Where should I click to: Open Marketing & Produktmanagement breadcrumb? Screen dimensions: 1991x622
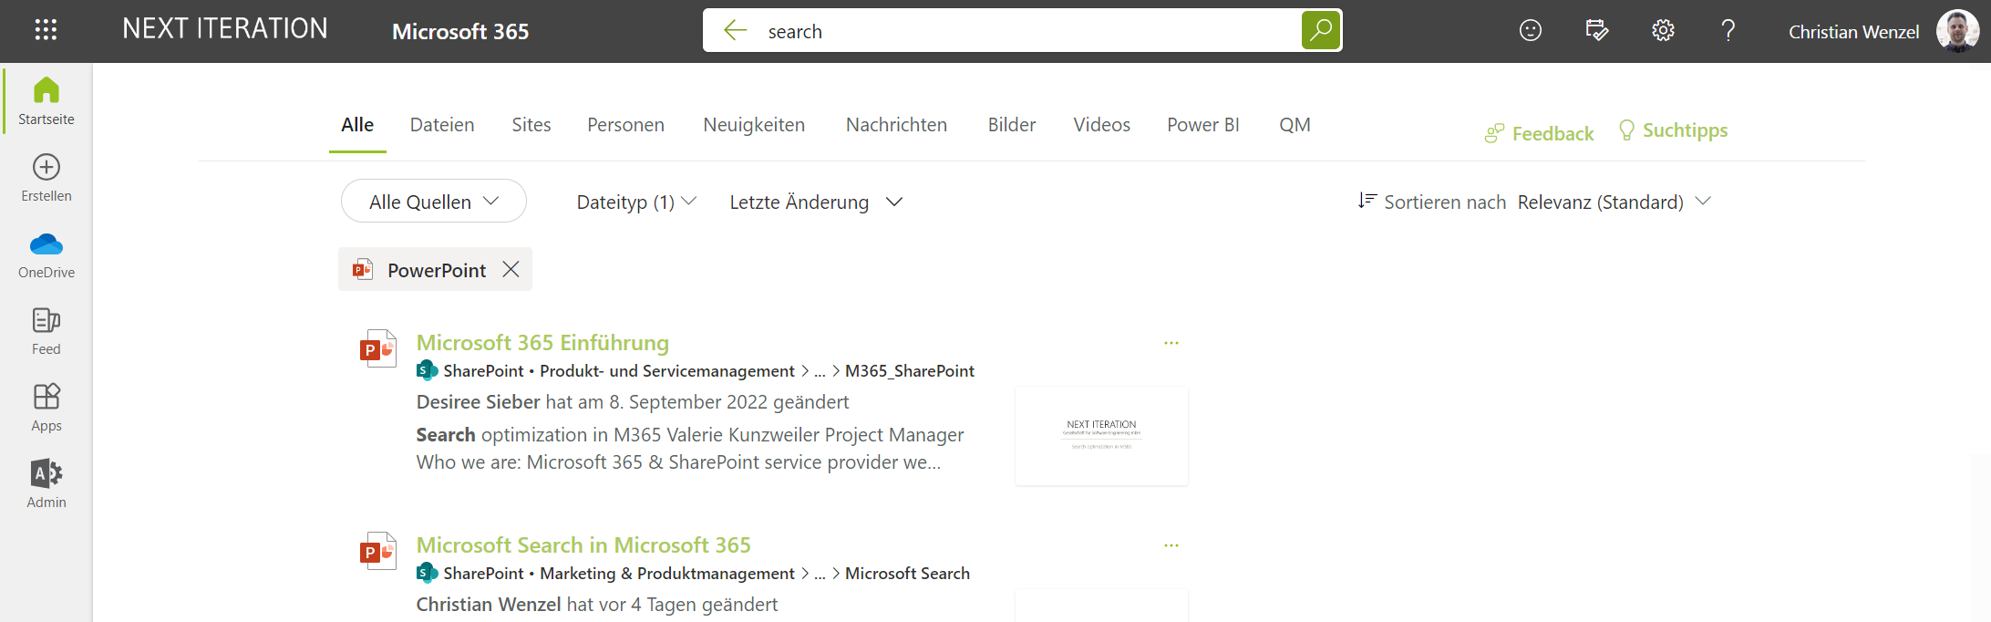click(x=667, y=574)
